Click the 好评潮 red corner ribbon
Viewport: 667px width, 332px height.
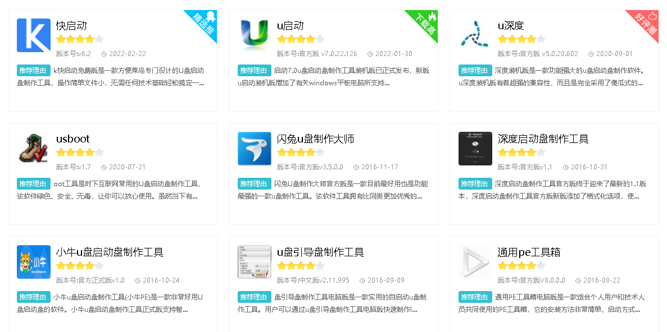[647, 22]
